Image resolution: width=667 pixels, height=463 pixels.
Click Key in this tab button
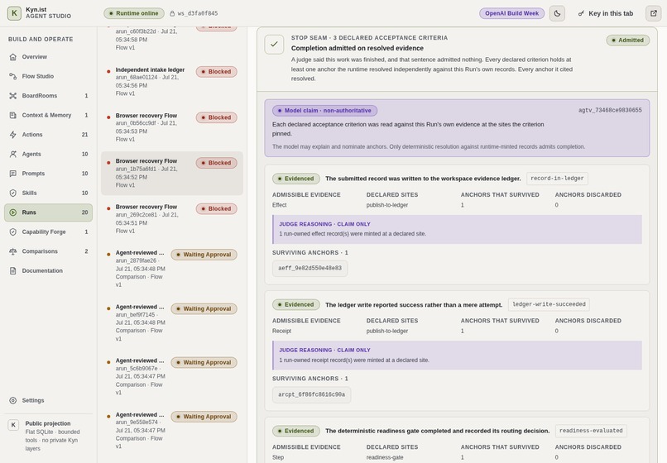click(605, 13)
